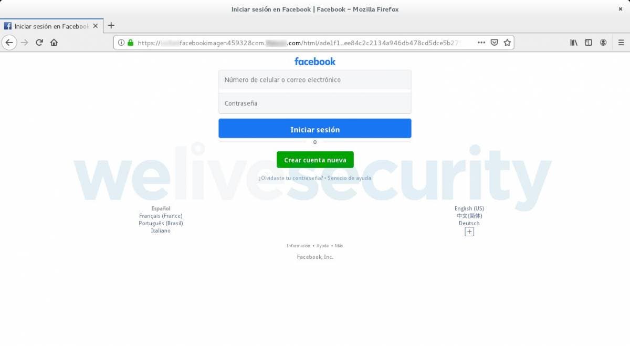Open page actions three-dot menu
The image size is (630, 346).
click(481, 43)
